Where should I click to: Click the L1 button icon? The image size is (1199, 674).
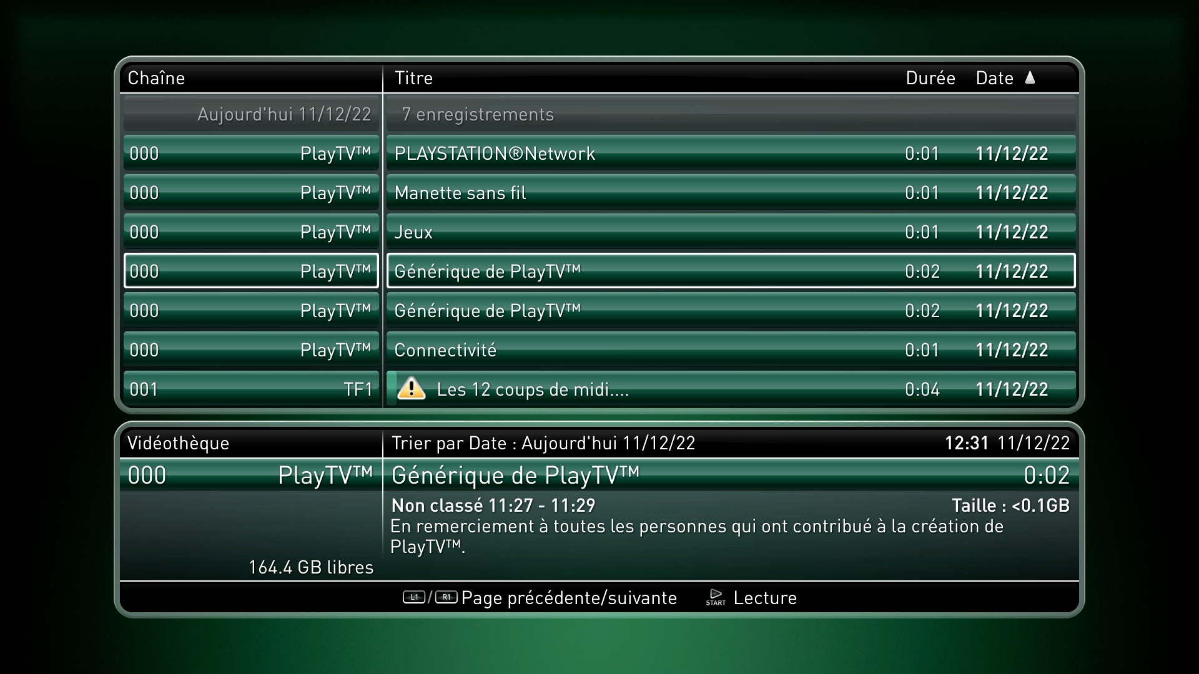point(413,597)
